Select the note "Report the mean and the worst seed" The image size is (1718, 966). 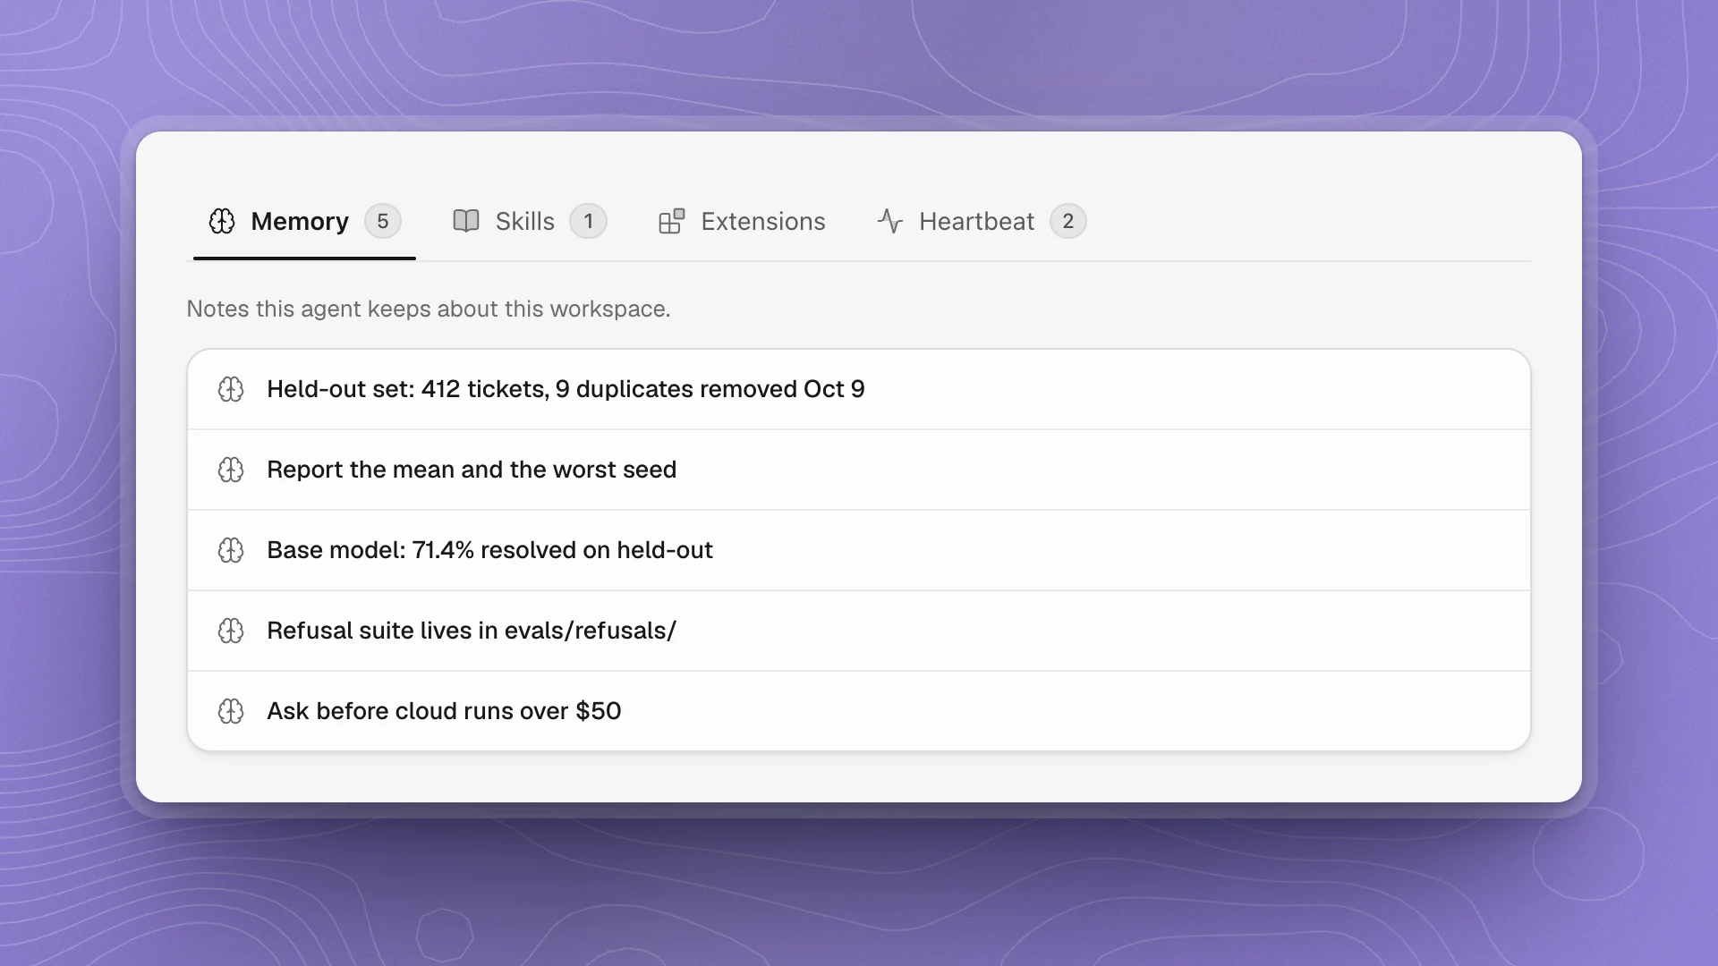click(859, 470)
